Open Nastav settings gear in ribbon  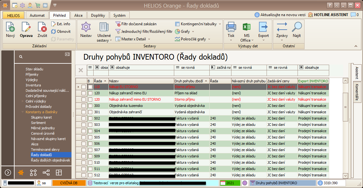[x=86, y=27]
